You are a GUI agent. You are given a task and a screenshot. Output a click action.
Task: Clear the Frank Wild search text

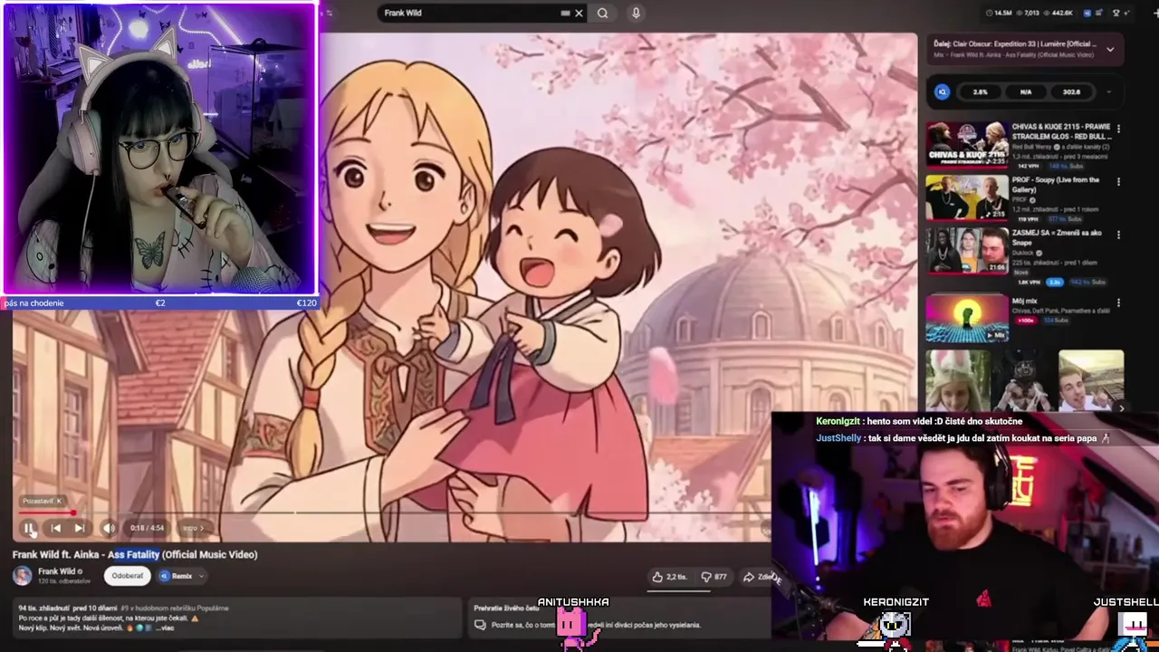click(579, 13)
